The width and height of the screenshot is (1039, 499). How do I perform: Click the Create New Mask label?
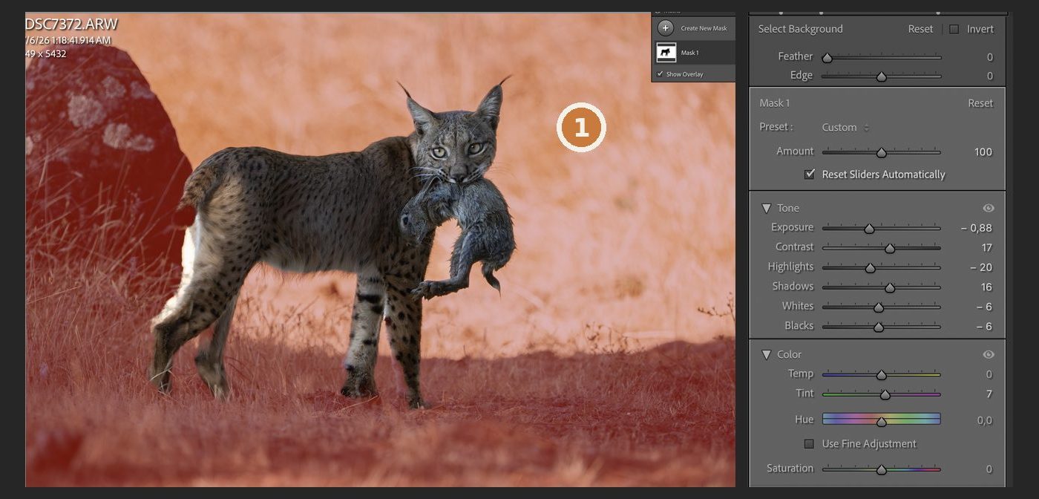click(x=704, y=29)
